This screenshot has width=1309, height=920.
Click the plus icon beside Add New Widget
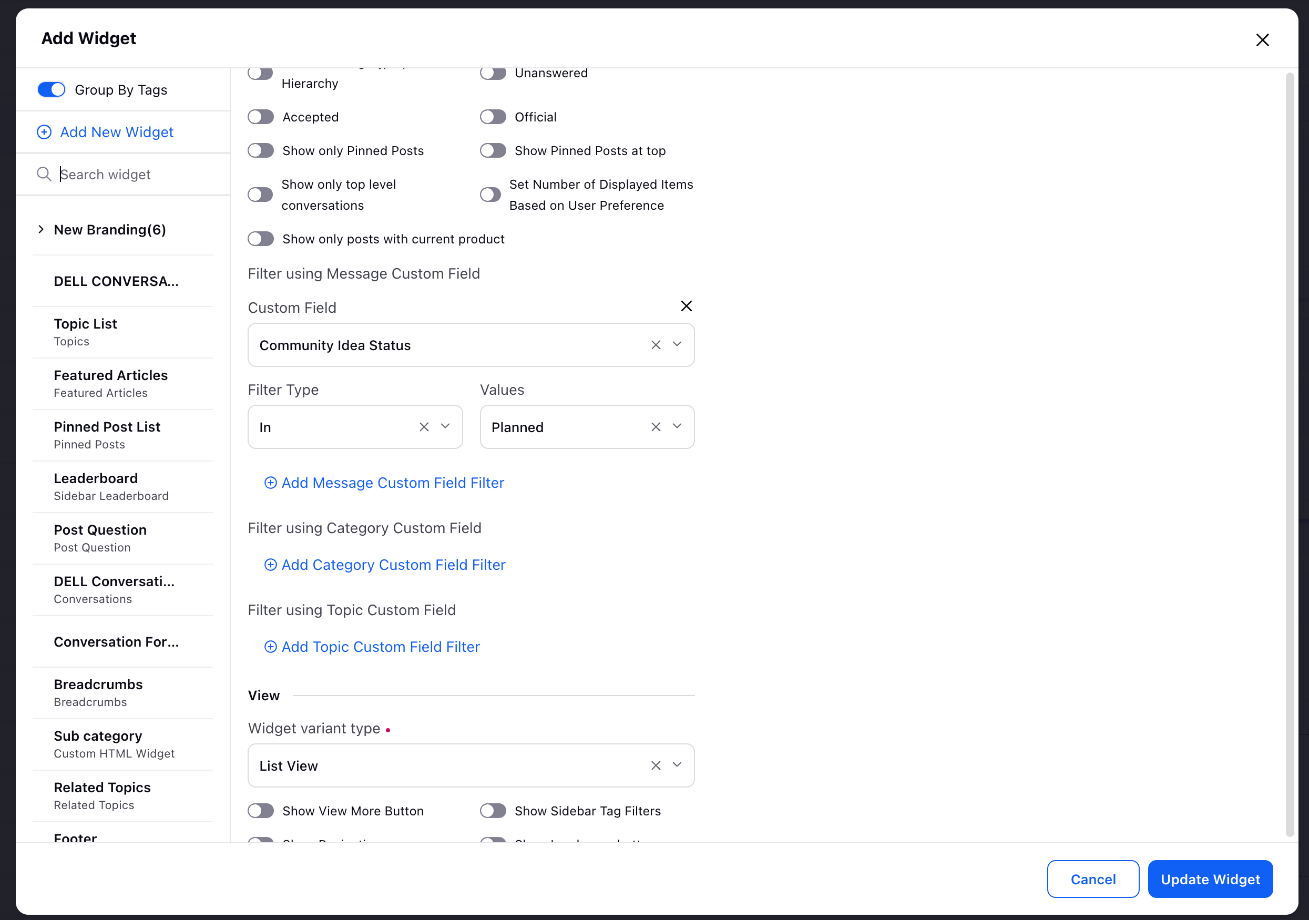pos(44,132)
